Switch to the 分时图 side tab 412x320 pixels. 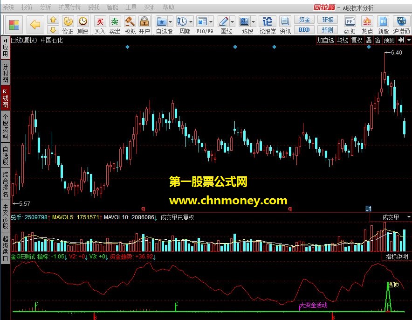5,73
